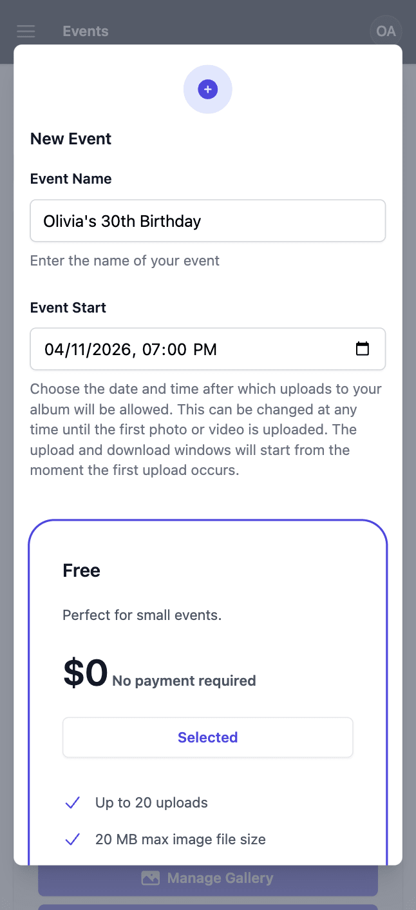416x910 pixels.
Task: Click the circular plus icon above New Event
Action: (207, 89)
